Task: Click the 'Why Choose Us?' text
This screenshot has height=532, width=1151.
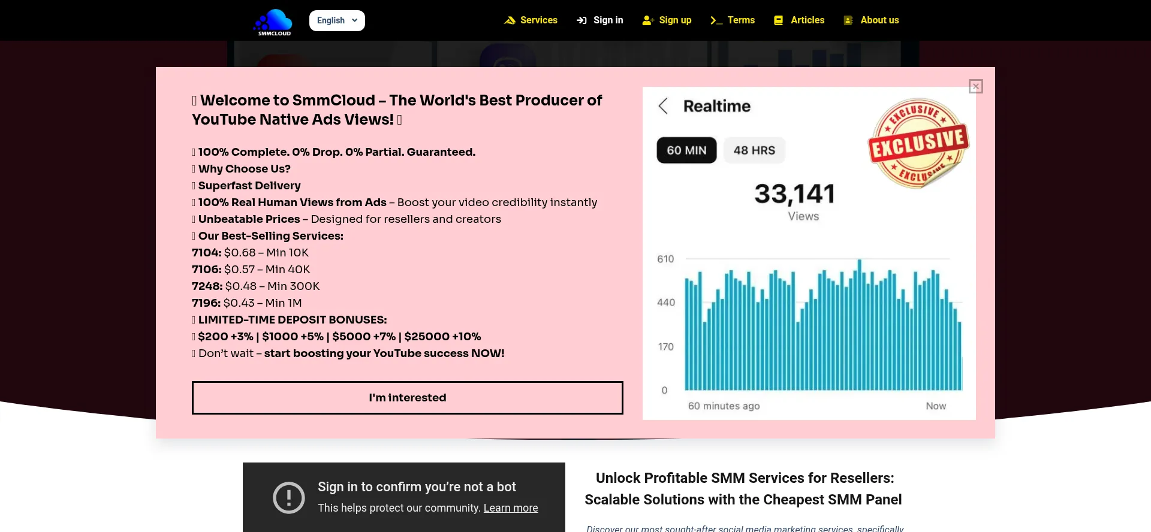Action: (245, 169)
